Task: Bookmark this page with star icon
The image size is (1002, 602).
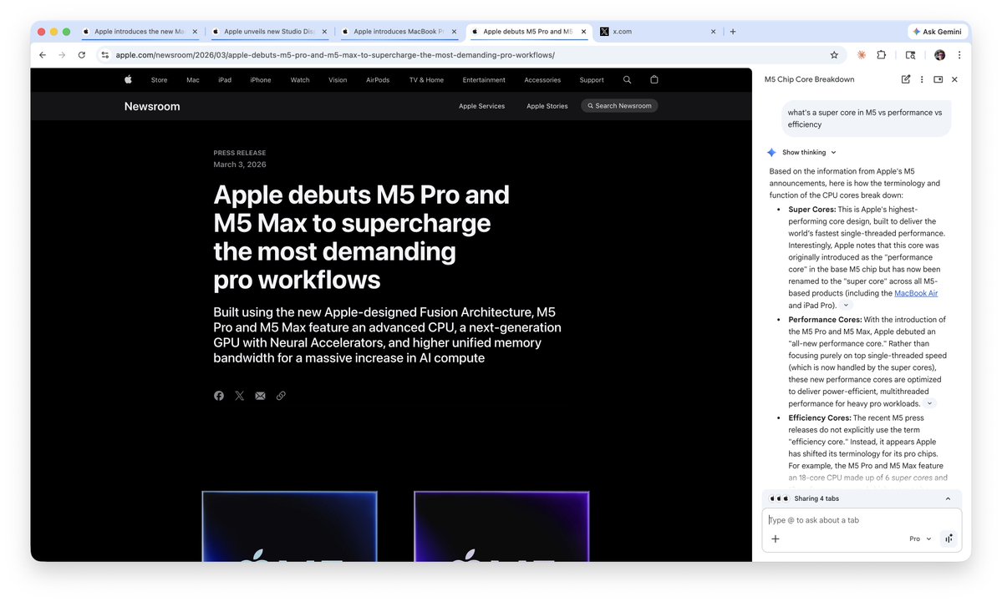Action: pos(834,55)
